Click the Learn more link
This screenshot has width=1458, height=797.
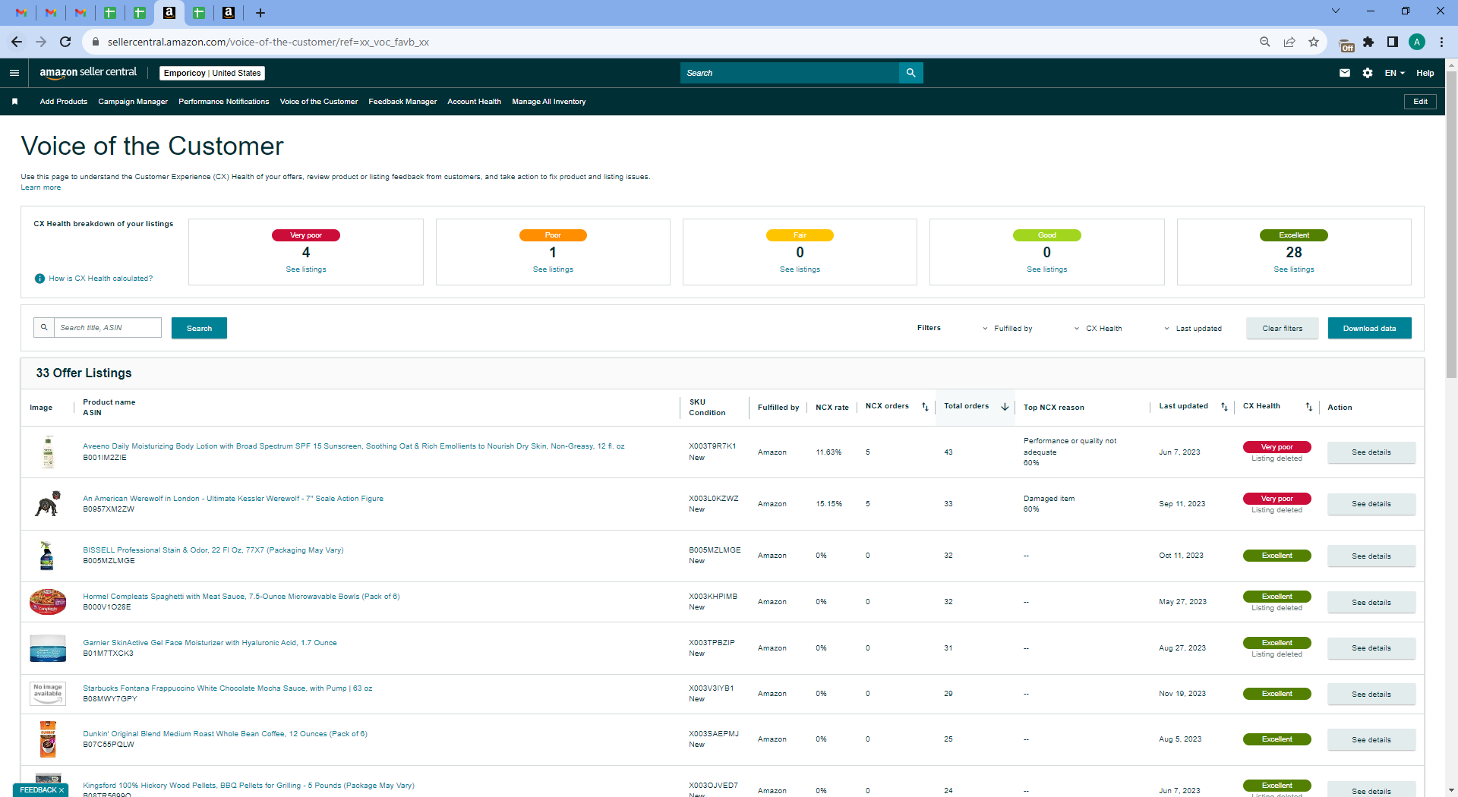coord(41,187)
